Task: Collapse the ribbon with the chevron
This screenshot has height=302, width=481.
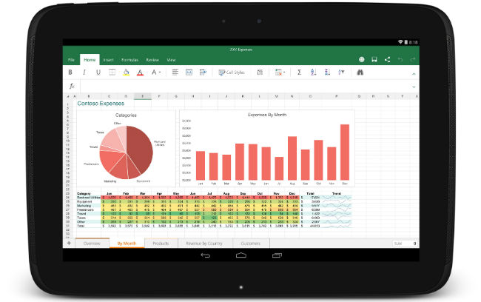Action: point(411,73)
